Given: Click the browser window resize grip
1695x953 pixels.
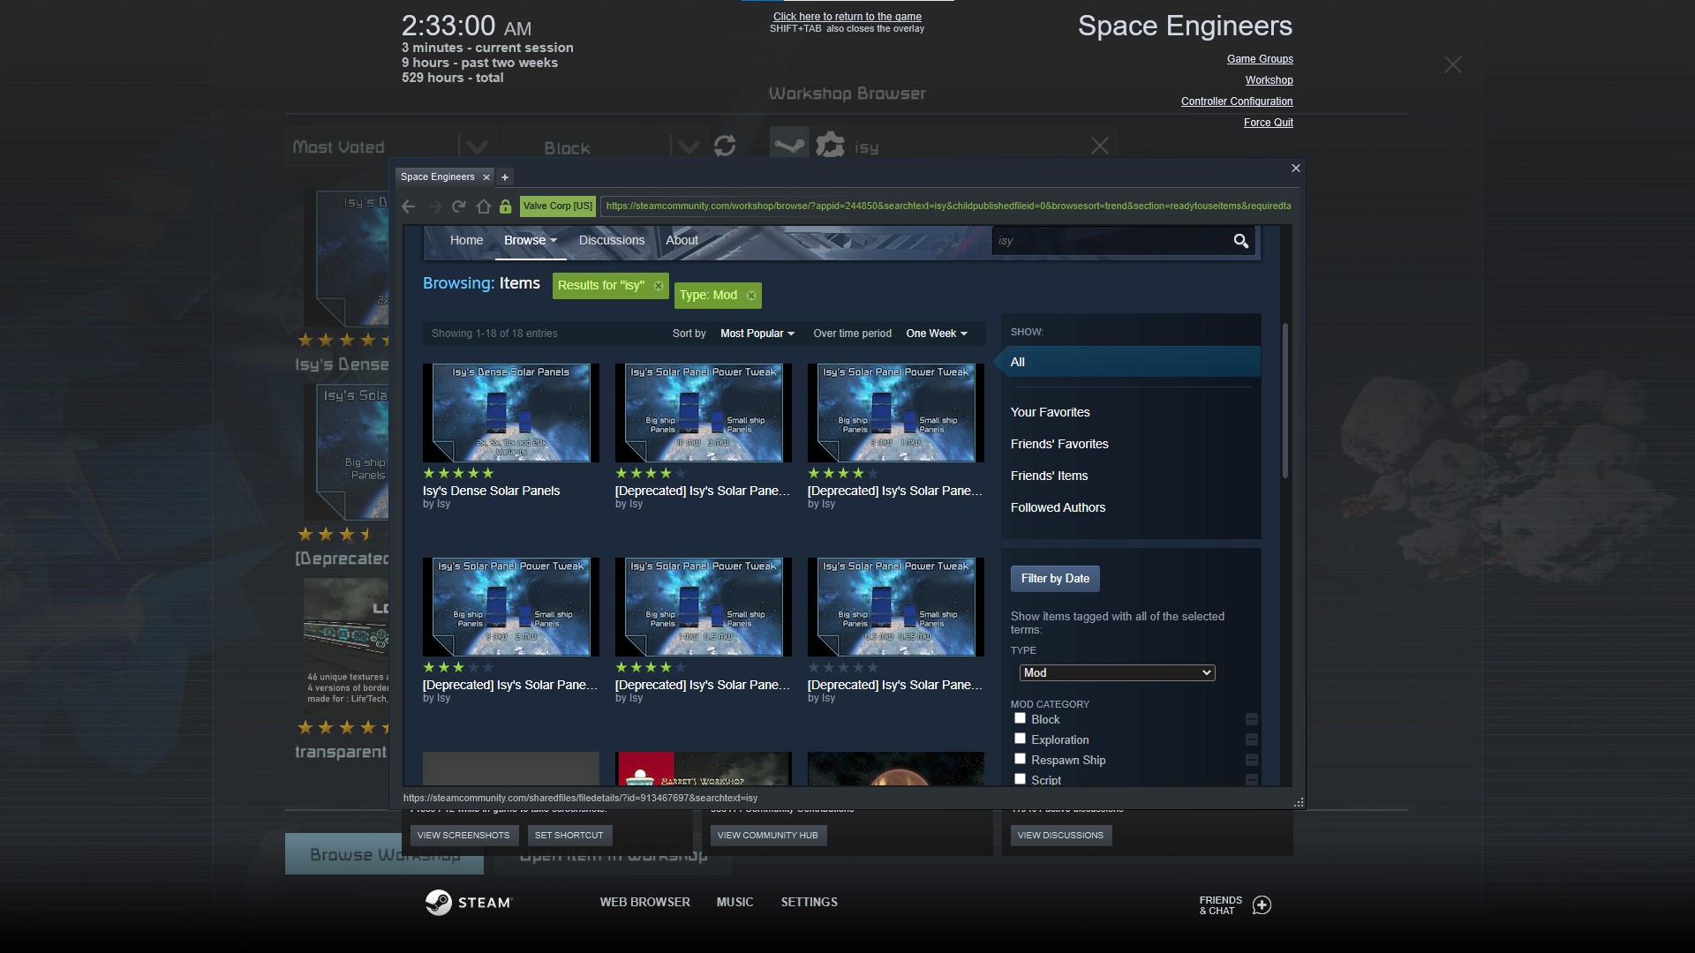Looking at the screenshot, I should (x=1299, y=802).
